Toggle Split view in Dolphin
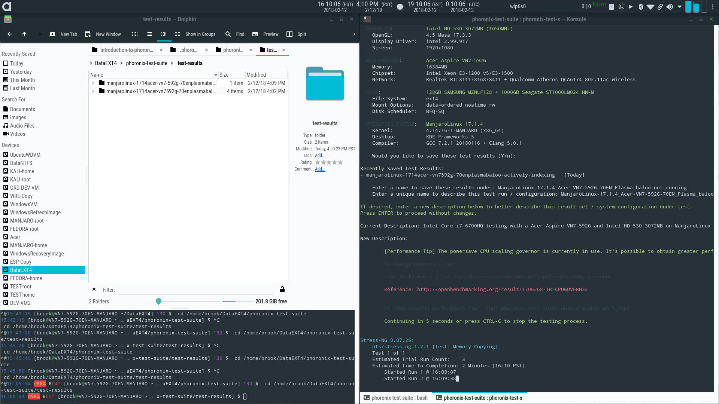Viewport: 719px width, 404px height. coord(296,34)
